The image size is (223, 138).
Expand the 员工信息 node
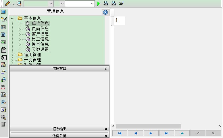(20, 39)
